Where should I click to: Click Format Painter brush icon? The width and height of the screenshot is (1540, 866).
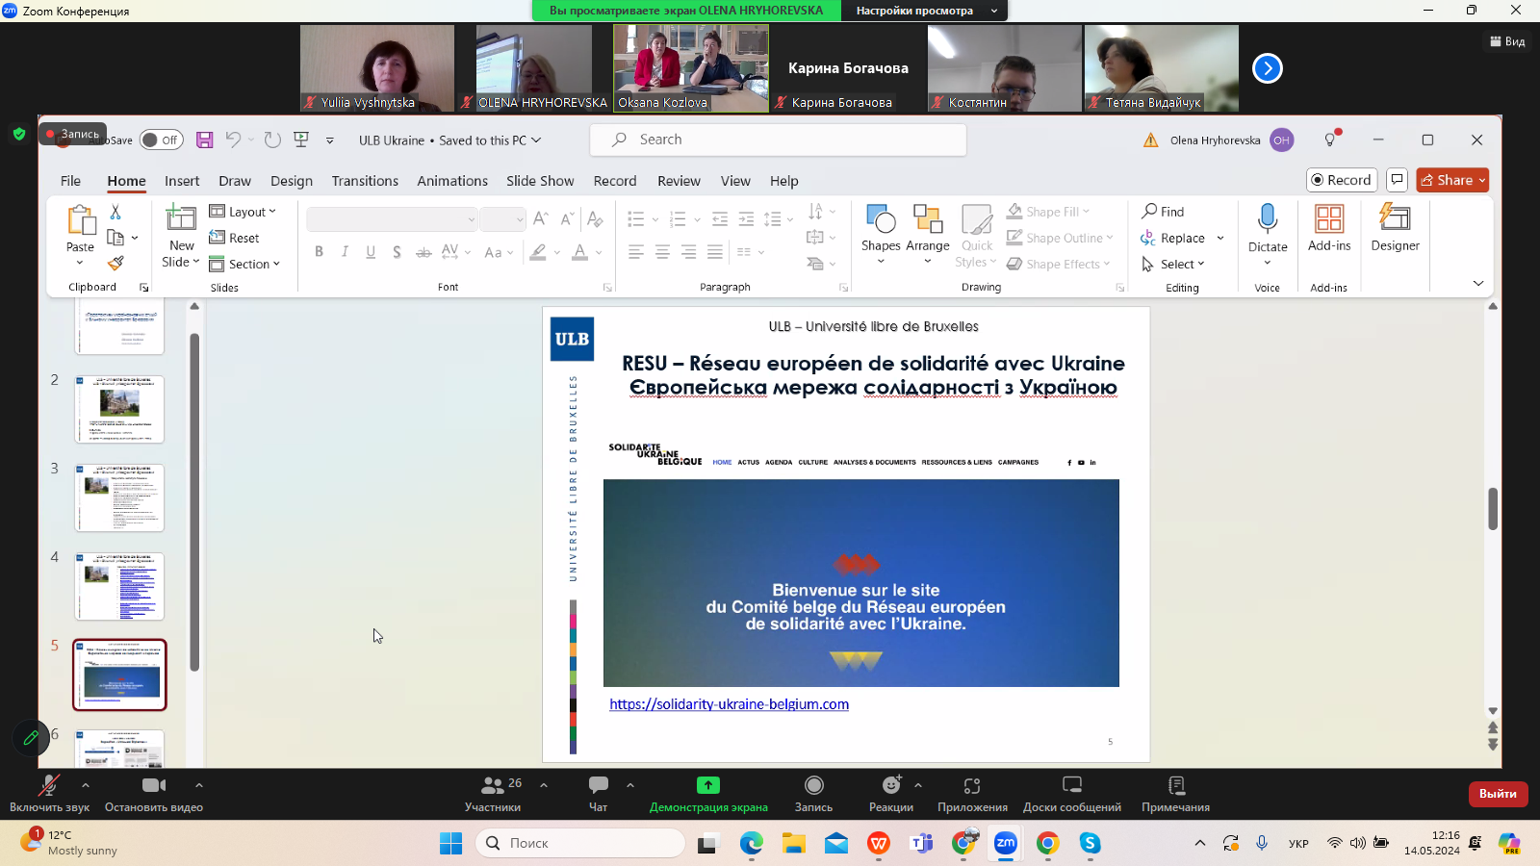(x=115, y=264)
